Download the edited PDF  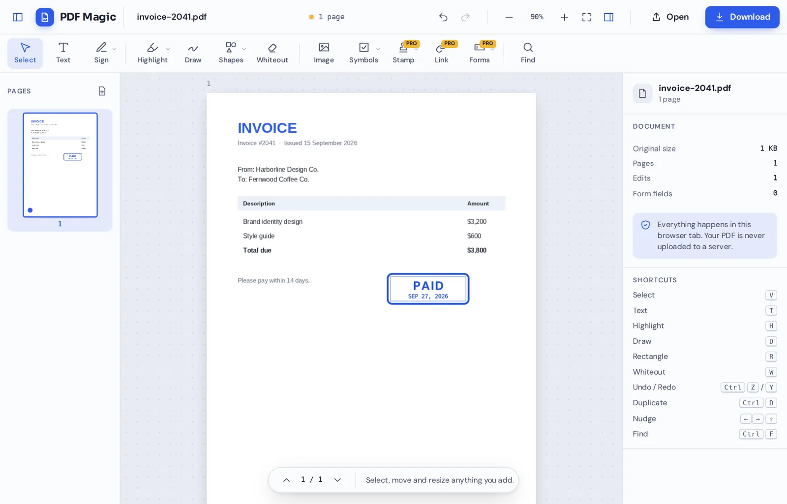pos(742,17)
